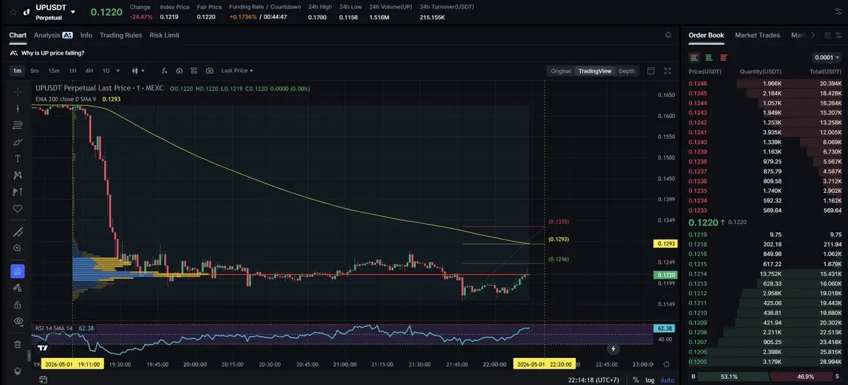Show combined buy and sell order book
This screenshot has height=385, width=848.
click(695, 57)
